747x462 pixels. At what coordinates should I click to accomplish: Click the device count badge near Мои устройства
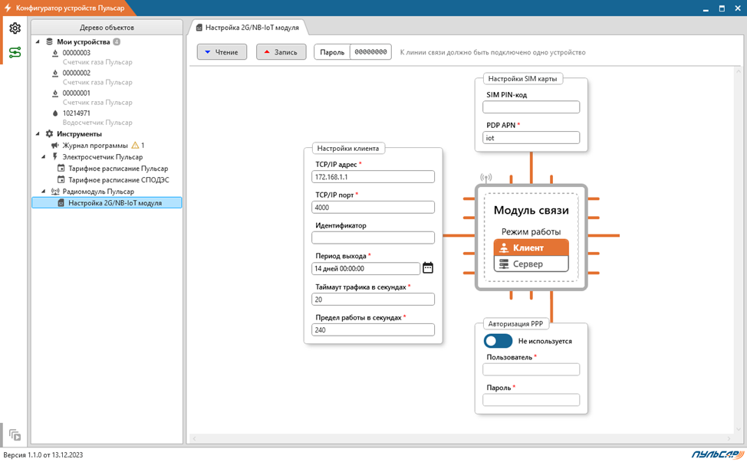[117, 42]
